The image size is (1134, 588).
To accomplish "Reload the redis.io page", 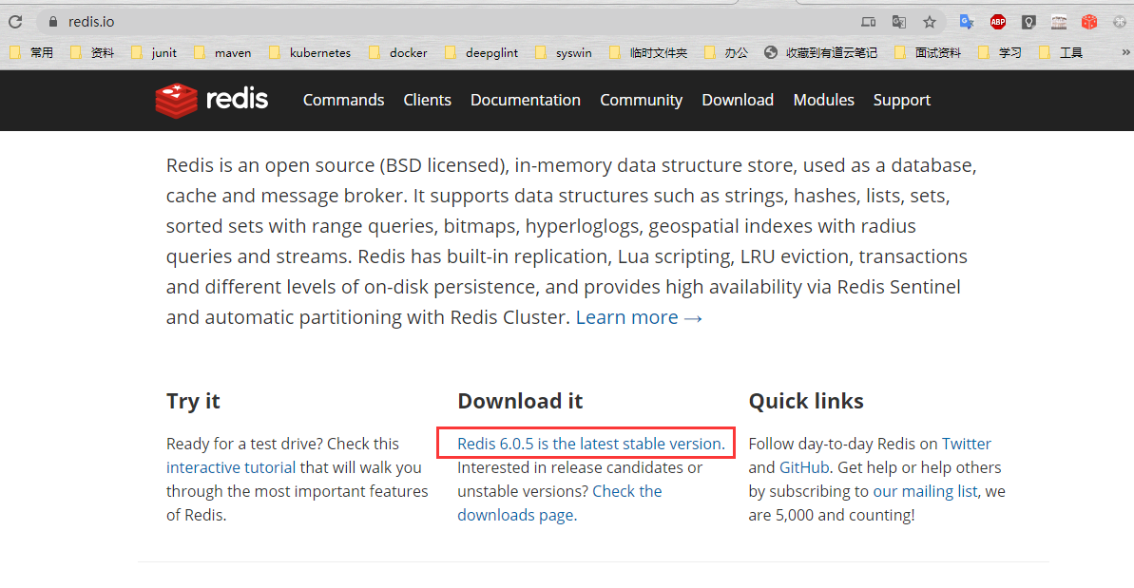I will pos(15,21).
